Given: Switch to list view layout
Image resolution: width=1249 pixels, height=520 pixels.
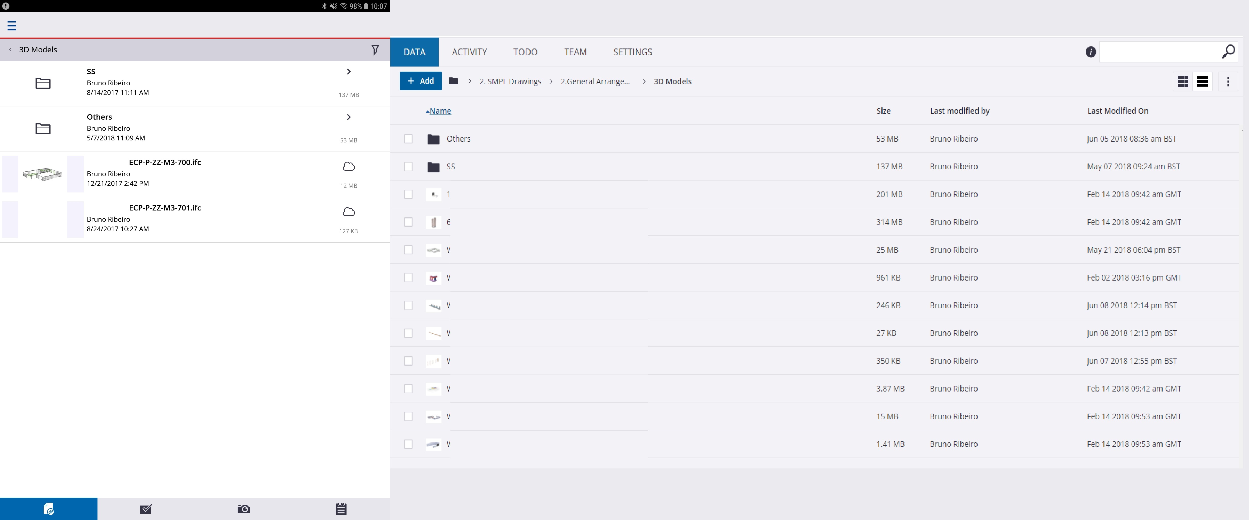Looking at the screenshot, I should pos(1203,82).
